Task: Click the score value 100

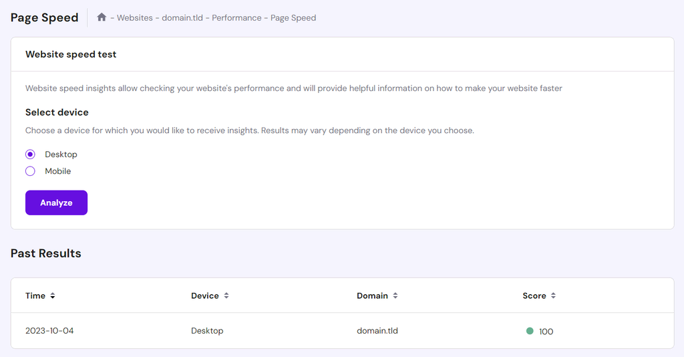Action: [546, 331]
